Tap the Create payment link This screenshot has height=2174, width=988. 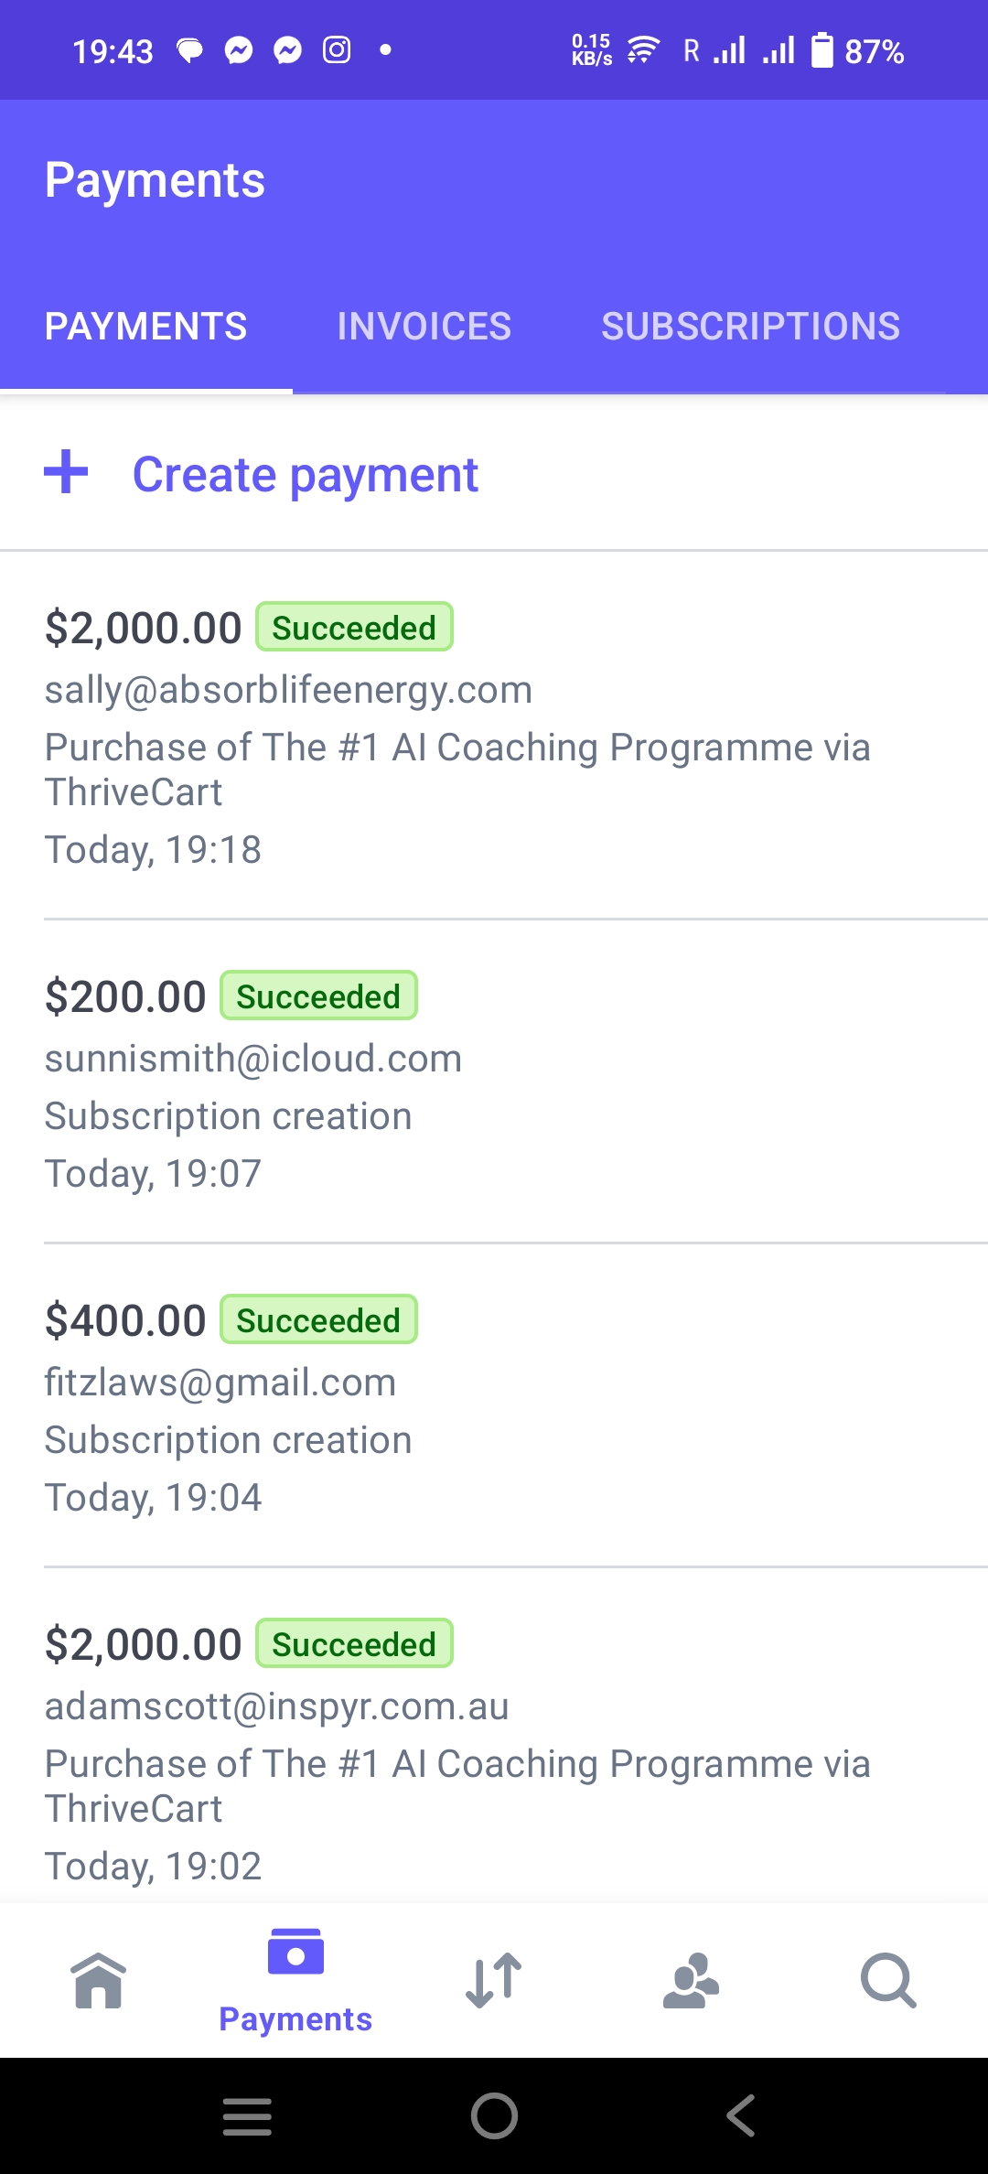click(305, 475)
